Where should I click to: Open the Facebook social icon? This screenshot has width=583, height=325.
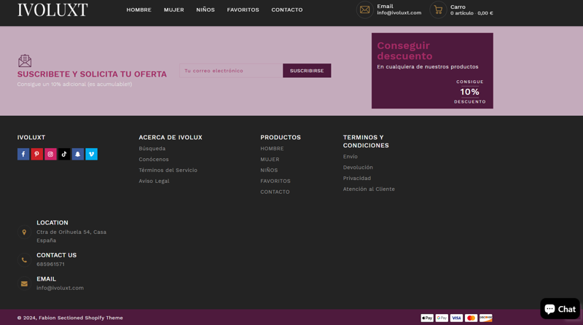pos(23,154)
